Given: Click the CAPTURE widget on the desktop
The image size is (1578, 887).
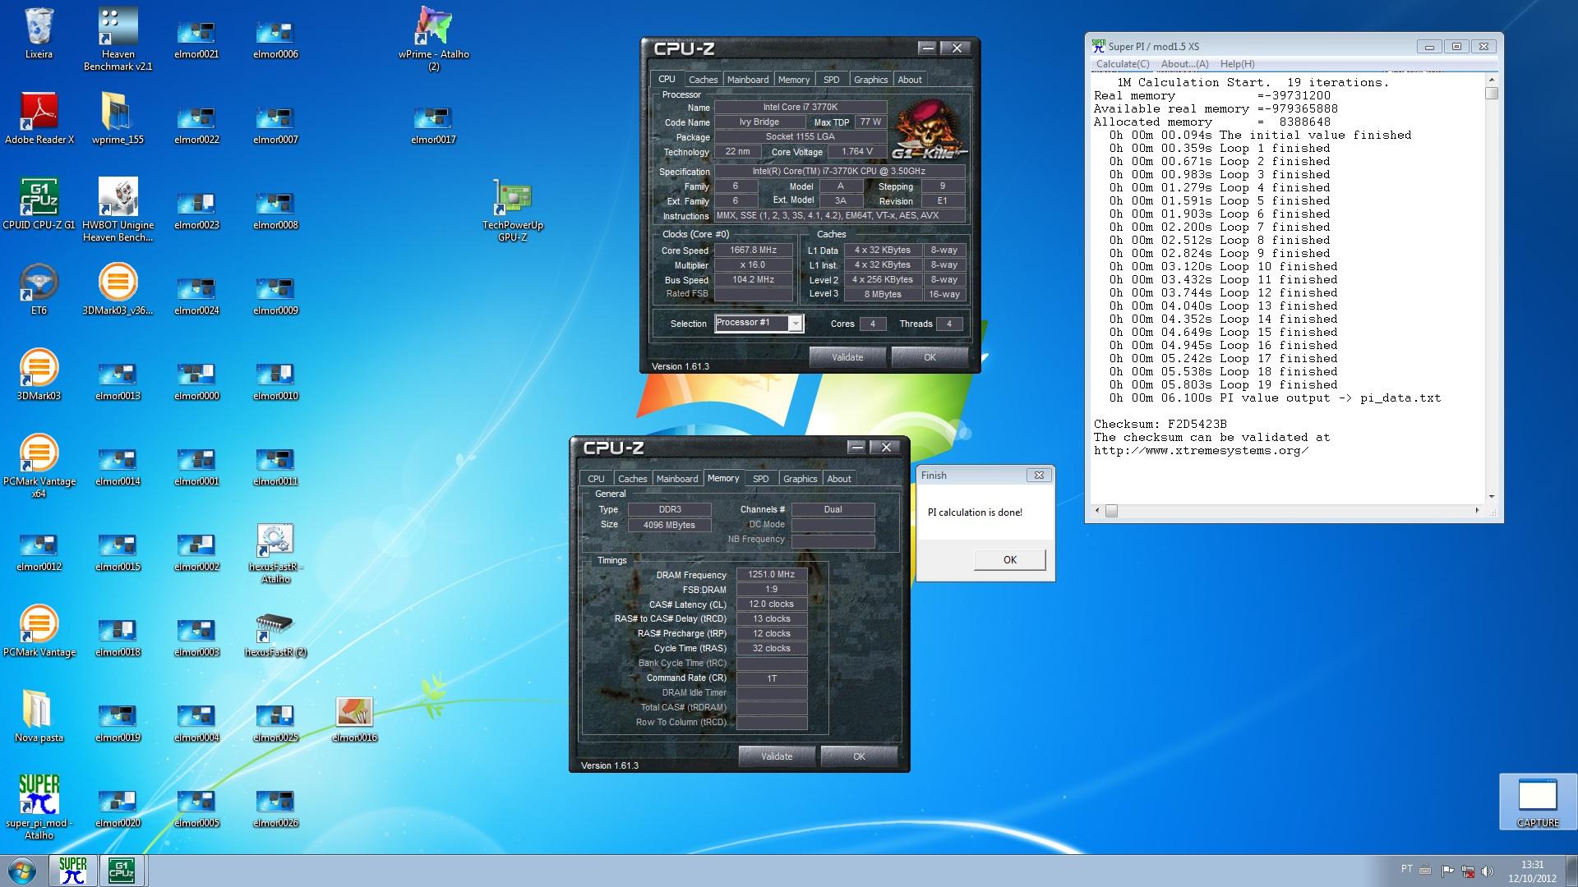Looking at the screenshot, I should (x=1538, y=802).
